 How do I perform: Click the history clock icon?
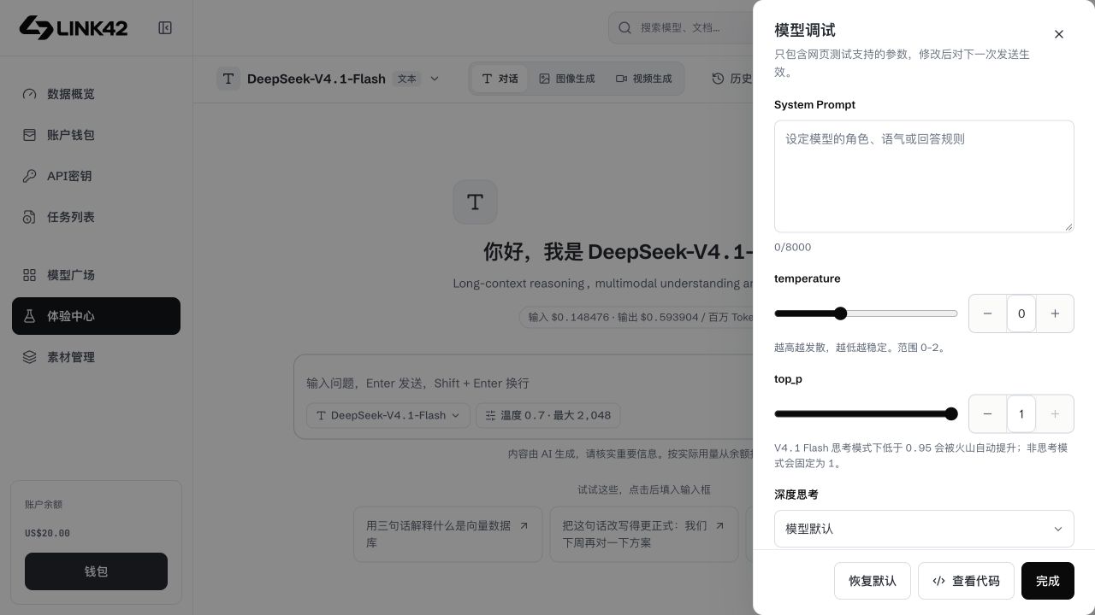719,79
